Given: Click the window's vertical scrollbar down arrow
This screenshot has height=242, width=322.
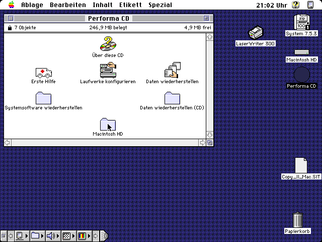Looking at the screenshot, I should [209, 135].
